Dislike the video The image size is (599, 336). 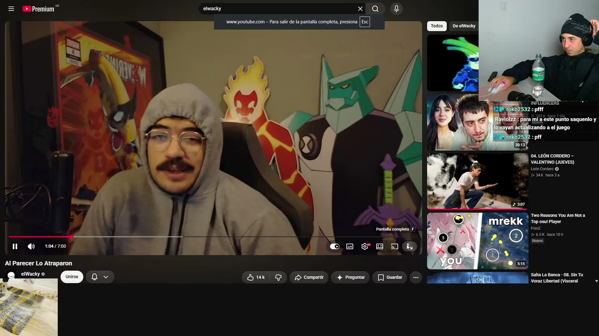[x=278, y=277]
